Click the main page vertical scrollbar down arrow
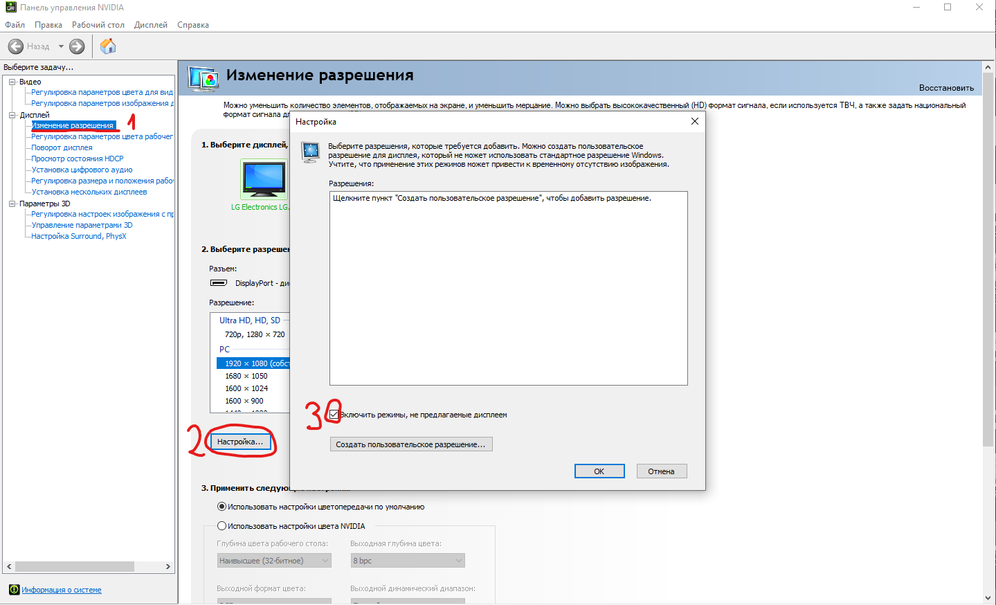This screenshot has height=605, width=996. pos(988,598)
